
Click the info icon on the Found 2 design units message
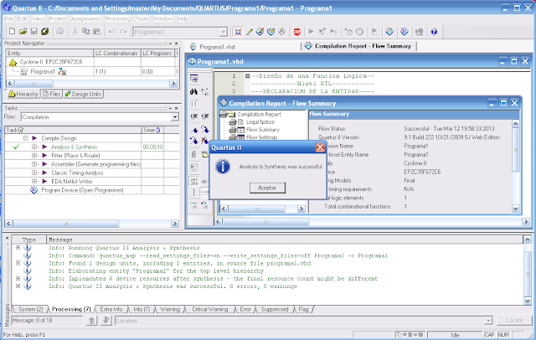(x=28, y=263)
